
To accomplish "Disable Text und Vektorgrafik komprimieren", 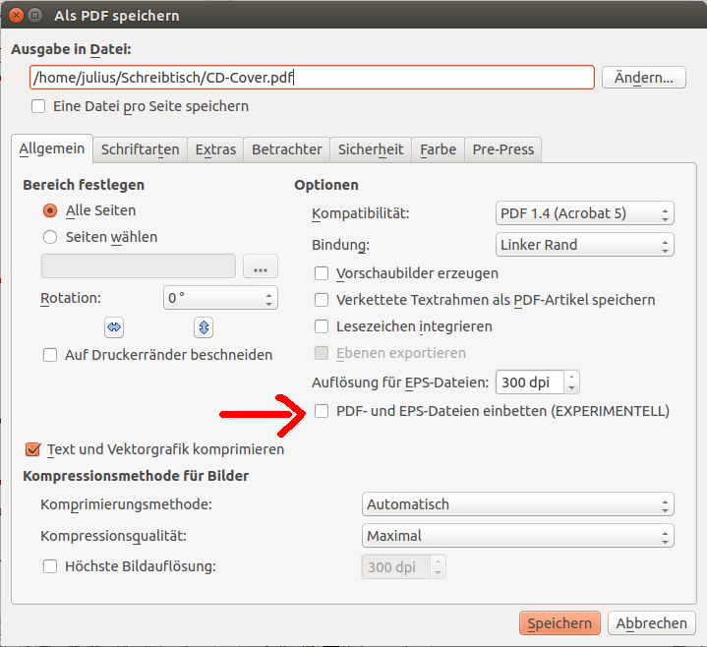I will [x=32, y=449].
